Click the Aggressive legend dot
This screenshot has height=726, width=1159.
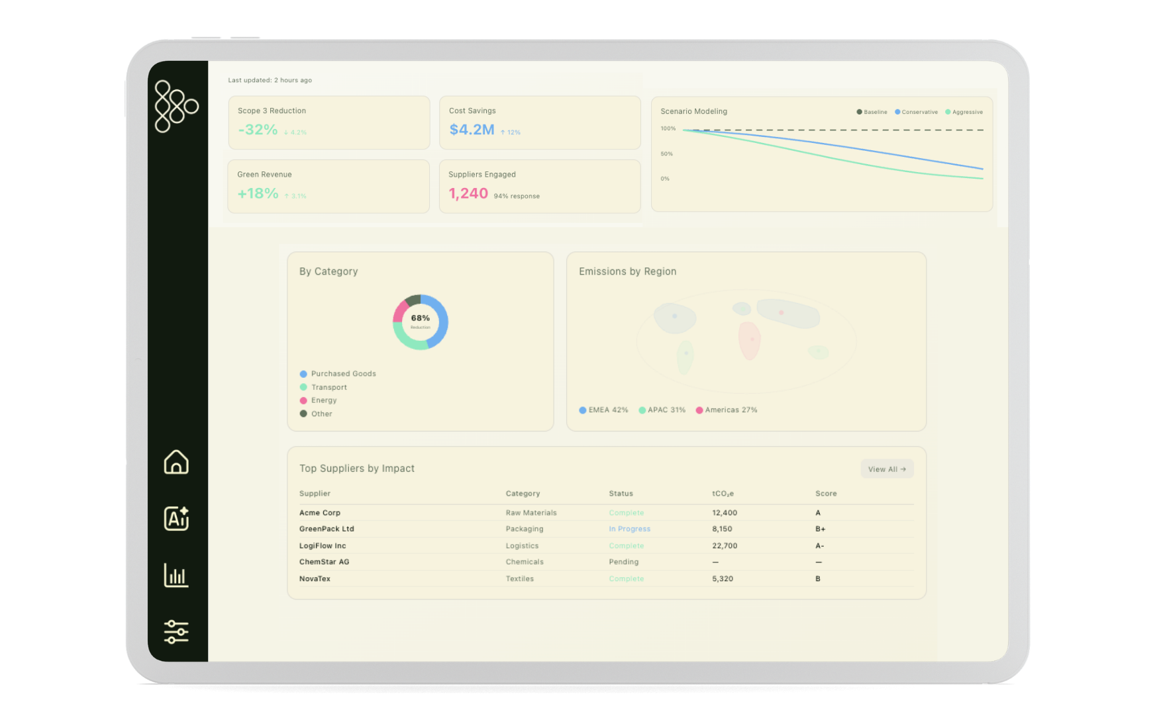click(948, 112)
